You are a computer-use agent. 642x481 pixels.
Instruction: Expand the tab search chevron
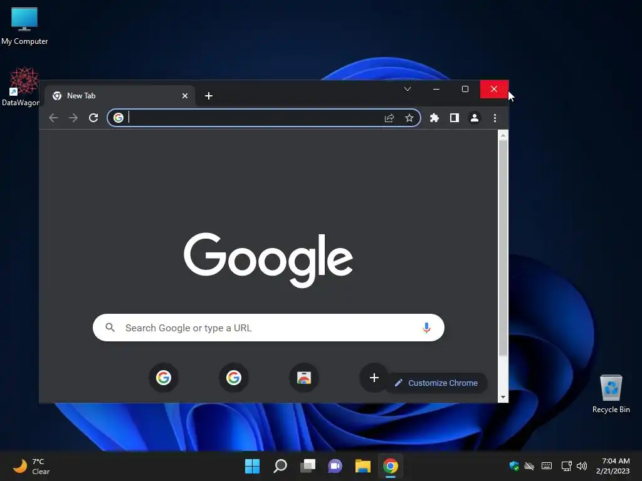[x=408, y=89]
